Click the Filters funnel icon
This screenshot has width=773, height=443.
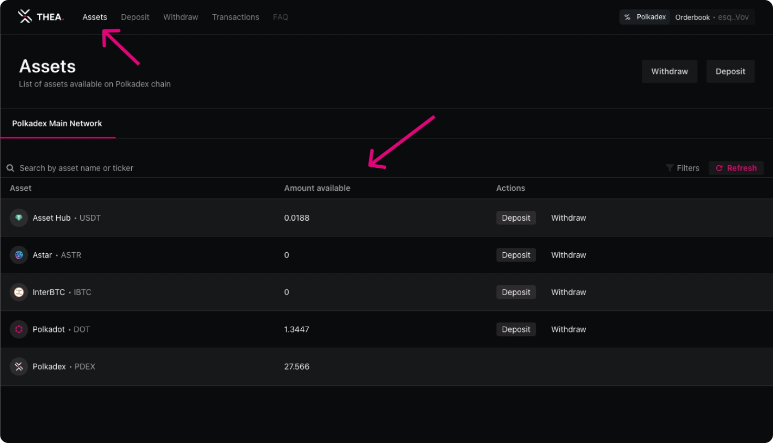pyautogui.click(x=670, y=168)
